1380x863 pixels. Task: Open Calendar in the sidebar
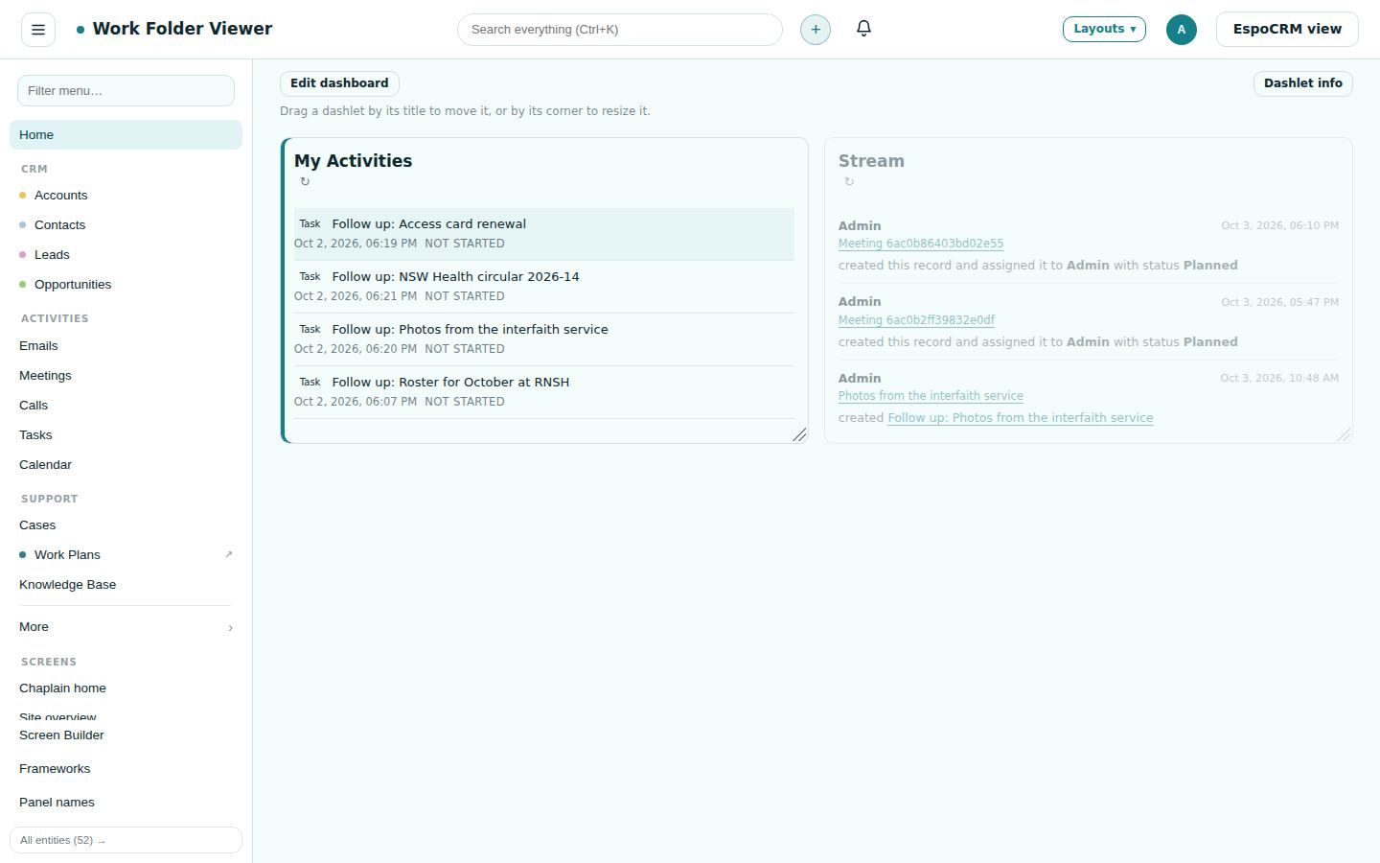(x=126, y=464)
